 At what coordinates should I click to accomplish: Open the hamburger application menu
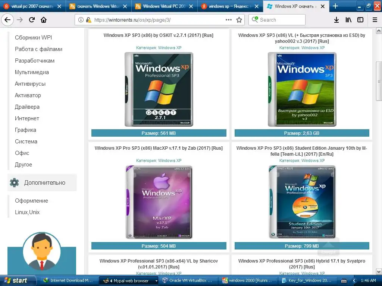tap(375, 20)
